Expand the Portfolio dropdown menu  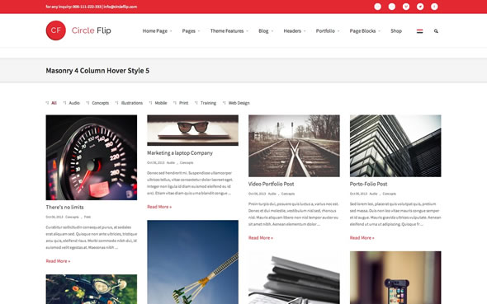(x=328, y=31)
